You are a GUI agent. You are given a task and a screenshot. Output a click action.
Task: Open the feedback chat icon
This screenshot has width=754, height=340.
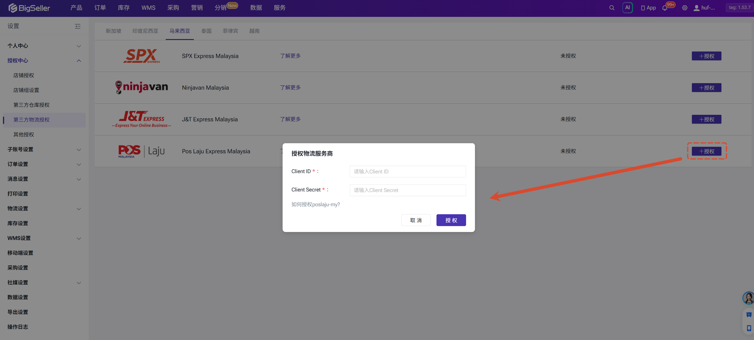749,315
